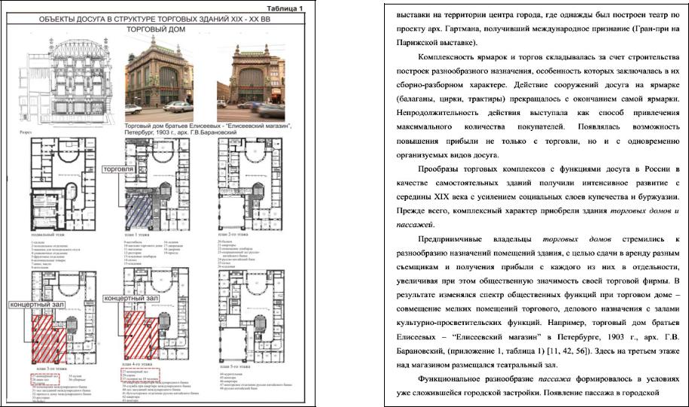
Task: Click the "ТОРГОВЫЙ ДОМ" subtitle
Action: click(156, 29)
